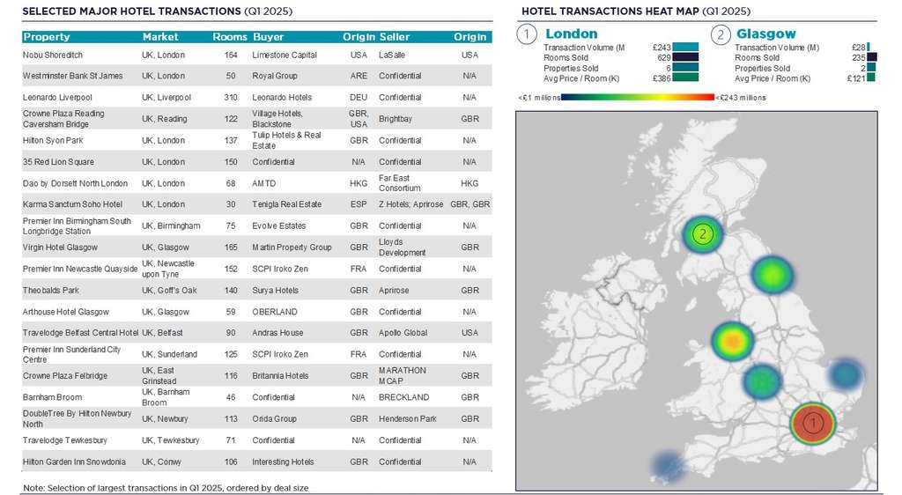Select the London heading in heat map panel
The height and width of the screenshot is (495, 902).
click(x=571, y=34)
